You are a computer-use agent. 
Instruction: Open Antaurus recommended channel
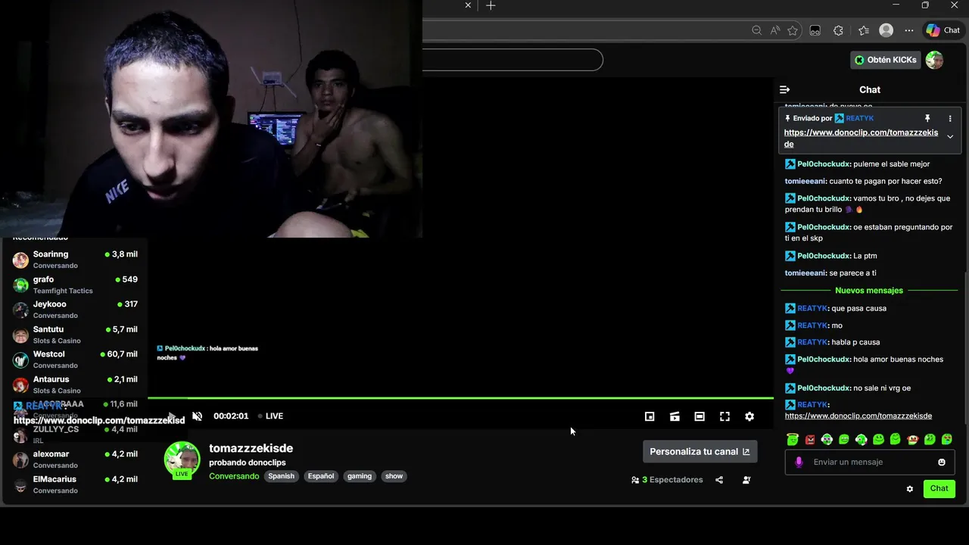pyautogui.click(x=75, y=385)
